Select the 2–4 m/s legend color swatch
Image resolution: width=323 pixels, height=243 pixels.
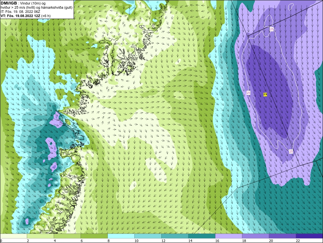(40, 236)
